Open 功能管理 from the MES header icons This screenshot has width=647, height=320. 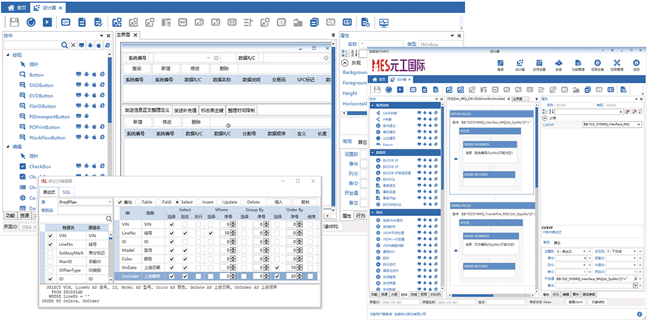point(578,63)
